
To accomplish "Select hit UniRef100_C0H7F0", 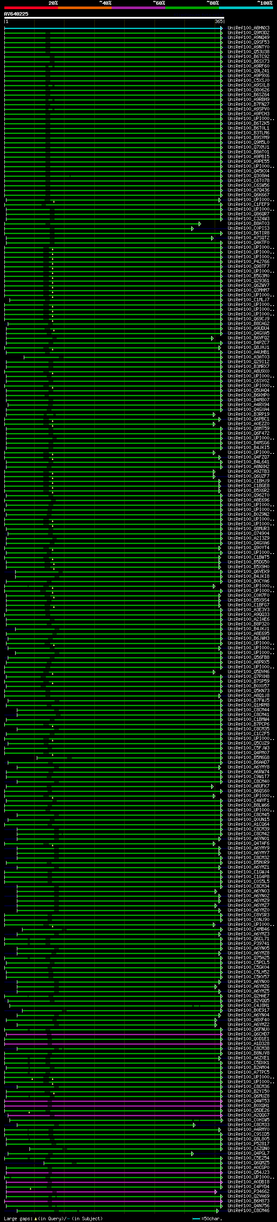I will click(248, 596).
